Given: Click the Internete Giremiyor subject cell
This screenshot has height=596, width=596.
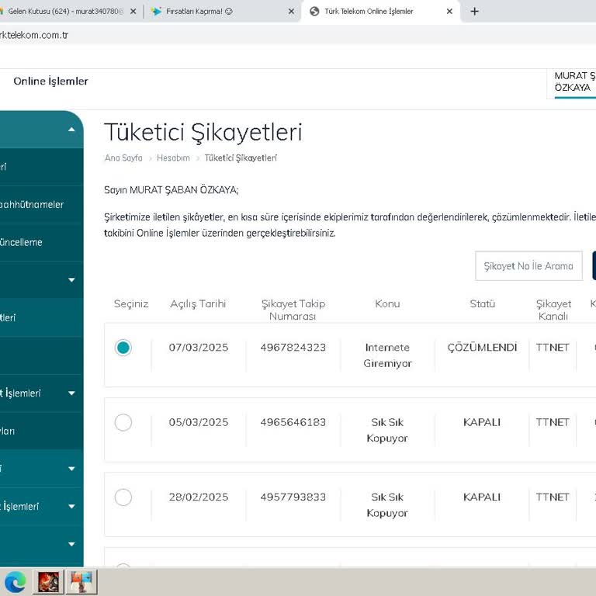Looking at the screenshot, I should pos(387,355).
